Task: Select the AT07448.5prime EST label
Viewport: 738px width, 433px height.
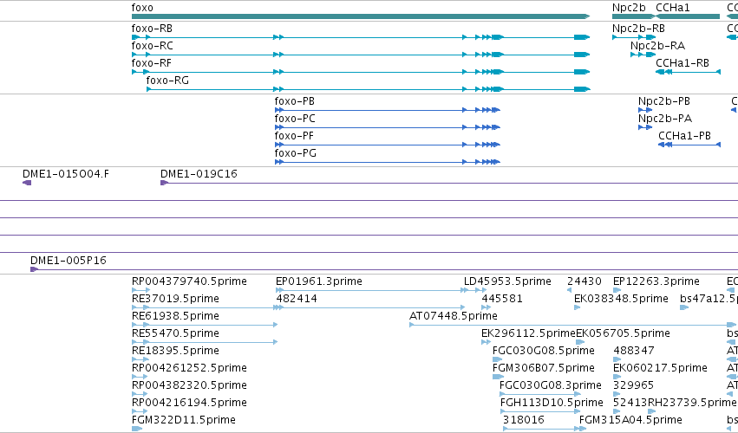Action: [x=454, y=316]
